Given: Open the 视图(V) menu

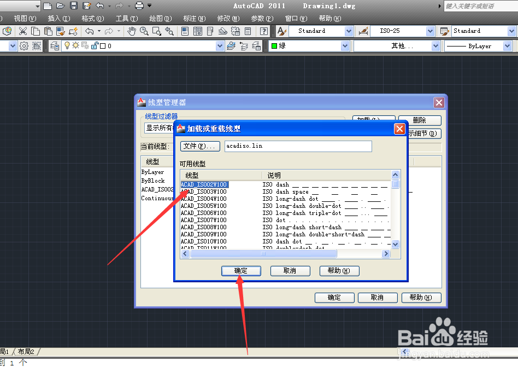Looking at the screenshot, I should click(x=25, y=19).
